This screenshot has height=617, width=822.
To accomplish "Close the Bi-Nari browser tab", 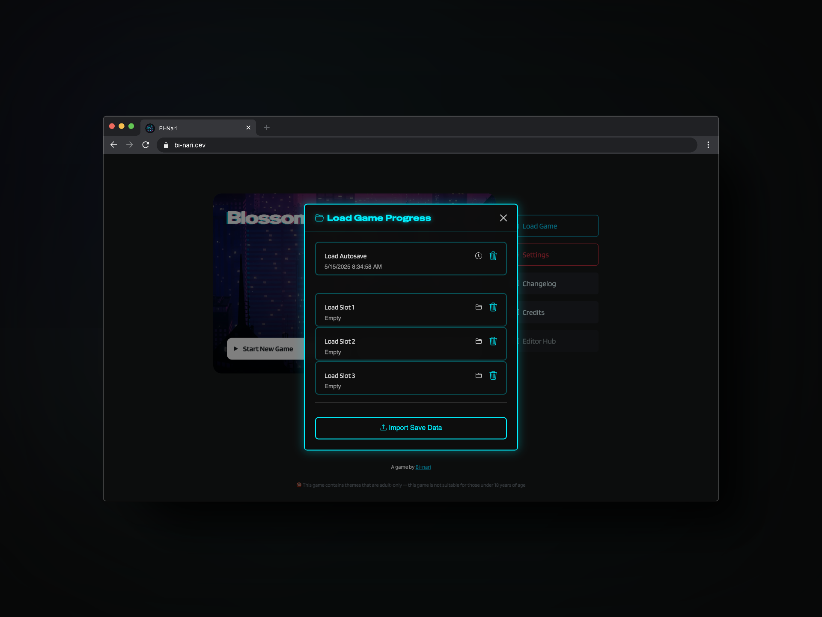I will [248, 128].
